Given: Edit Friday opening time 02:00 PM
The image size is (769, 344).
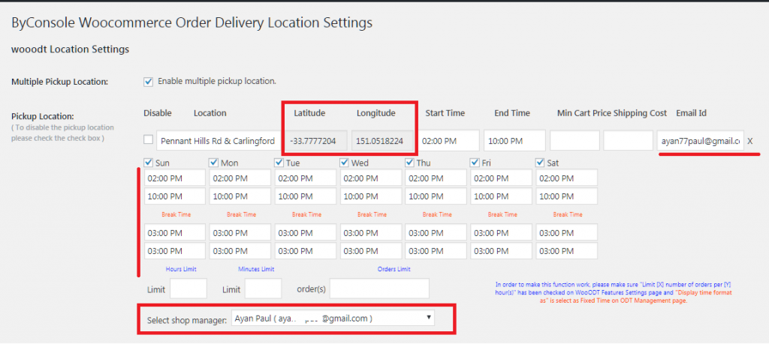Looking at the screenshot, I should point(501,178).
